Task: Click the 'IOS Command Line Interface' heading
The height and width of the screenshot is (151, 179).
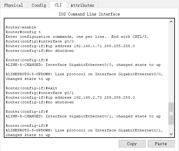Action: 89,14
